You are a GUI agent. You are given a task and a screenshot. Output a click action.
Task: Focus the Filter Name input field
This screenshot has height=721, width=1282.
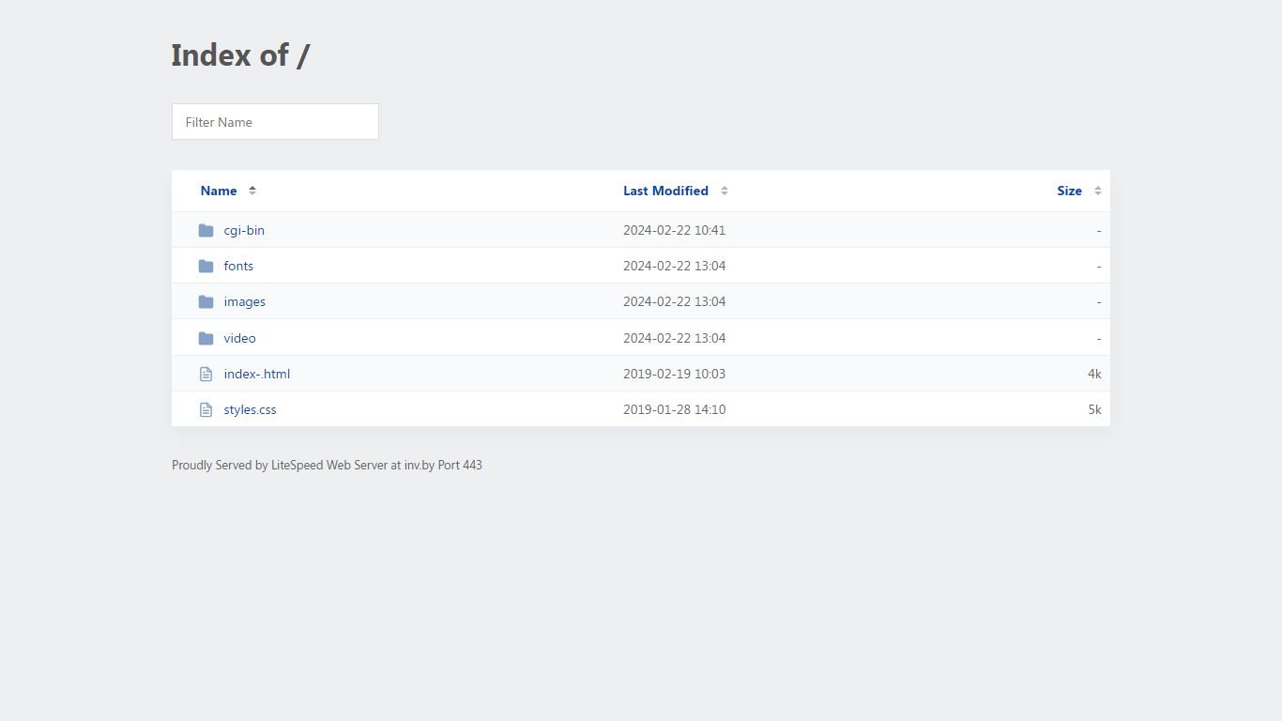pos(275,122)
